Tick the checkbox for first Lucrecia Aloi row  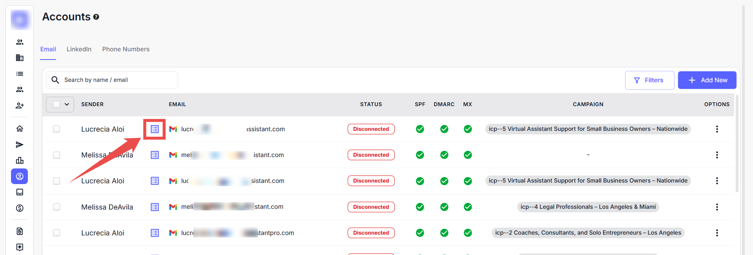[x=57, y=129]
